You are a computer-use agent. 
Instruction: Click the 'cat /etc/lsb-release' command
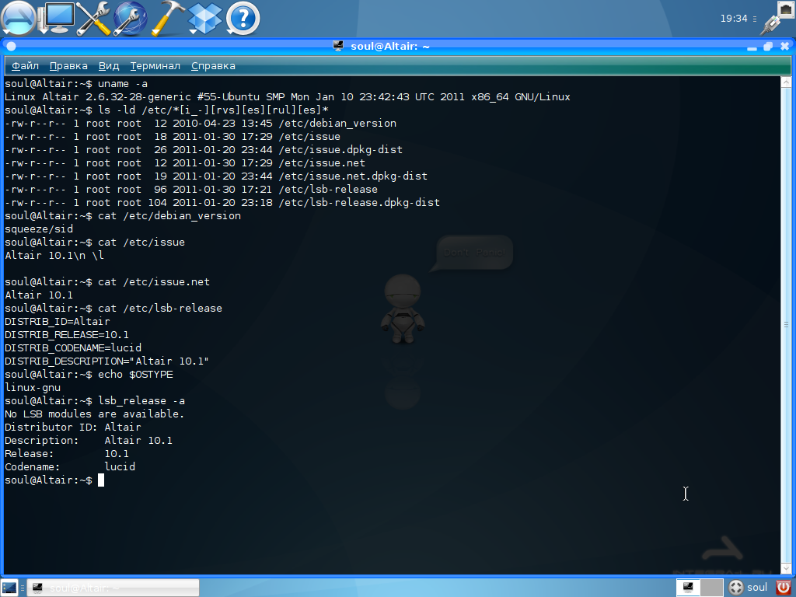click(x=160, y=308)
